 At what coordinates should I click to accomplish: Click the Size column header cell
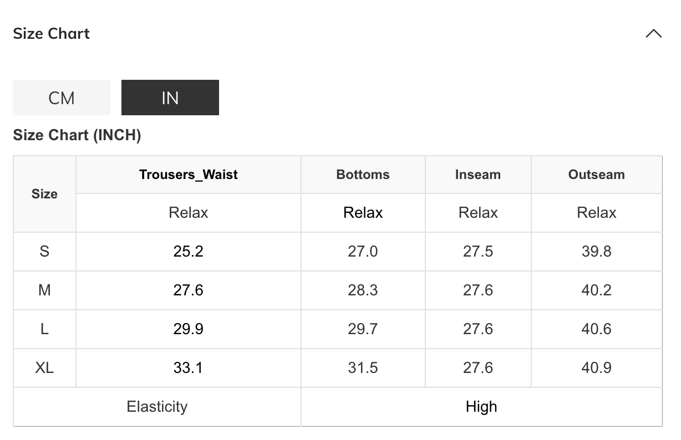[44, 194]
